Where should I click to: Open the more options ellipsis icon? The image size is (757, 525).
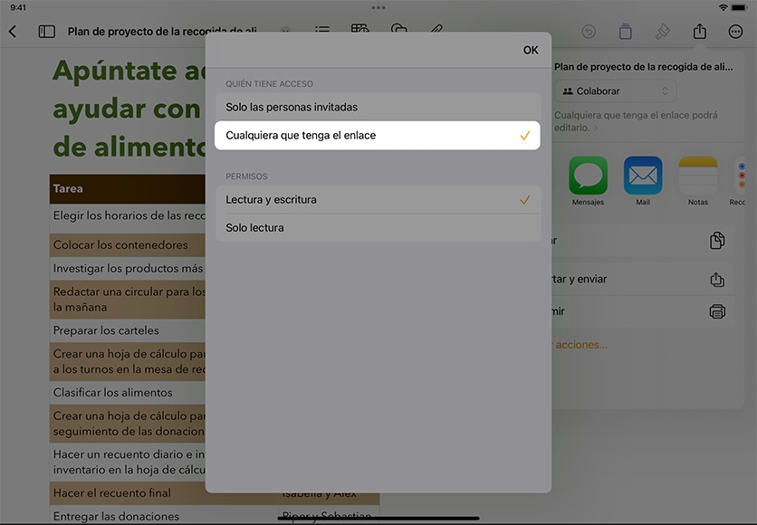pos(735,32)
